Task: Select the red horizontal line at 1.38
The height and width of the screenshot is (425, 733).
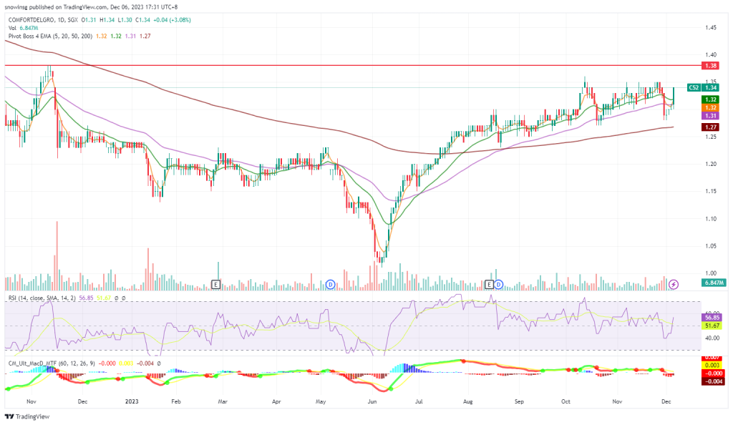Action: [353, 66]
